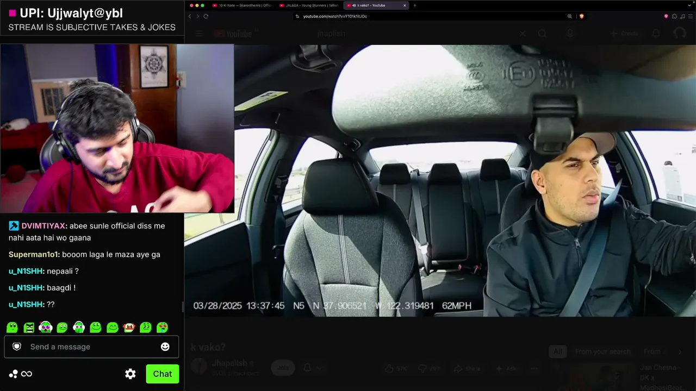Click the red monkey-faced emote
This screenshot has width=696, height=391.
[129, 327]
